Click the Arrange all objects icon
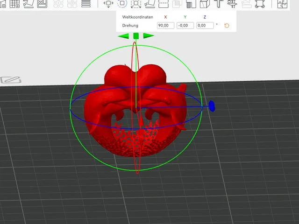Viewport: 299px width, 224px height. [42, 4]
